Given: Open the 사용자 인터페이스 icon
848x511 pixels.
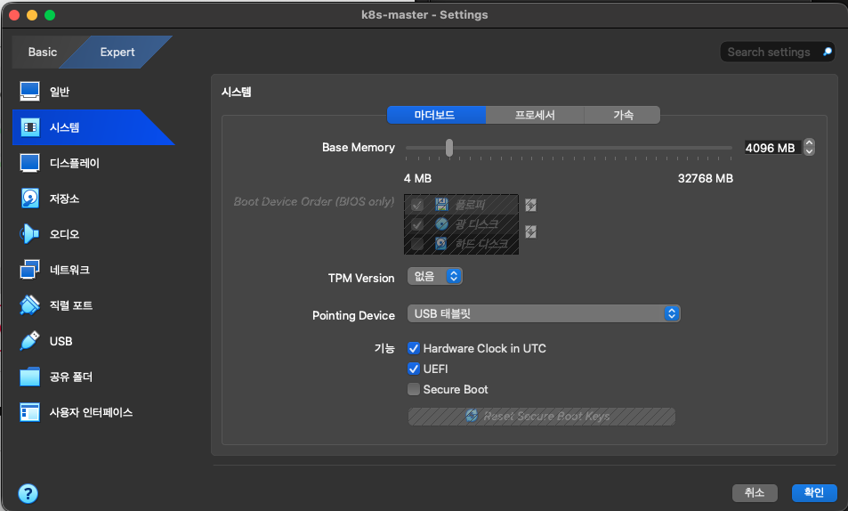Looking at the screenshot, I should click(29, 412).
